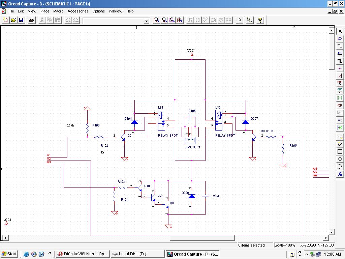Viewport: 345px width, 259px height.
Task: Toggle Snap to Grid toolbar icon
Action: click(x=240, y=20)
